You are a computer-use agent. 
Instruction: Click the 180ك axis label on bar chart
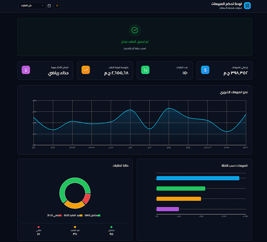coord(245,216)
